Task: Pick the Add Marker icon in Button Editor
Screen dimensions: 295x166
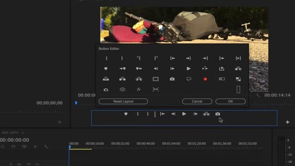Action: [x=106, y=69]
